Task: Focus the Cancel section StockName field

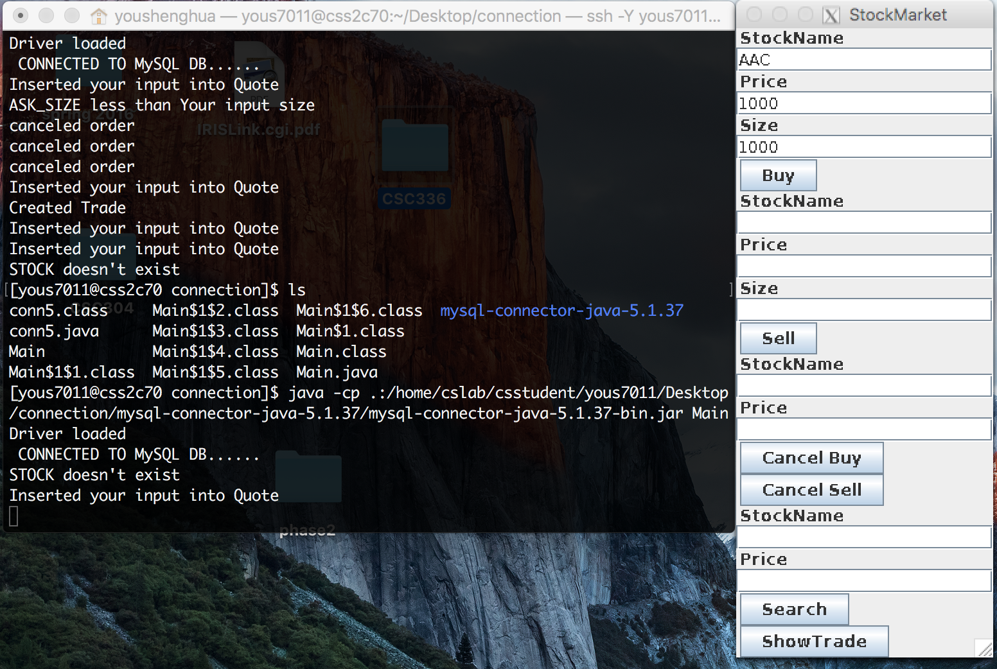Action: point(864,386)
